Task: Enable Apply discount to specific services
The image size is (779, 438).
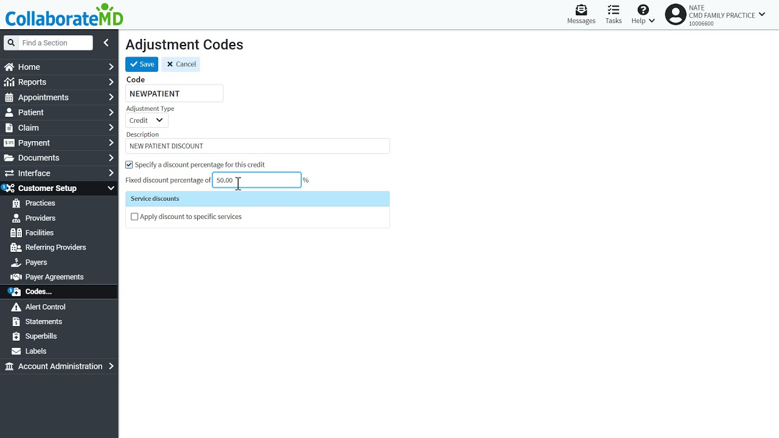Action: tap(134, 217)
